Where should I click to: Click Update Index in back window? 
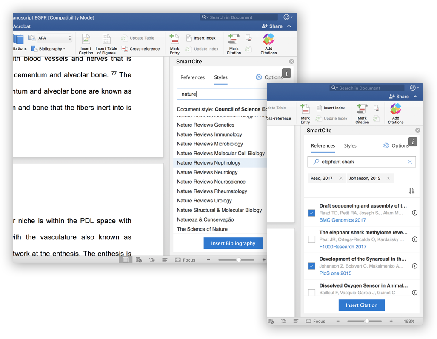(x=202, y=49)
